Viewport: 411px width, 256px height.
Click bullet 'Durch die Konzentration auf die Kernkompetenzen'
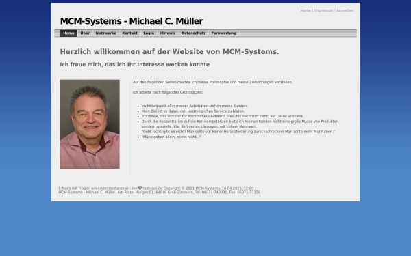240,124
